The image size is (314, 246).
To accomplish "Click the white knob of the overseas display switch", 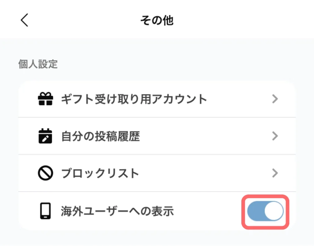I will (x=274, y=211).
